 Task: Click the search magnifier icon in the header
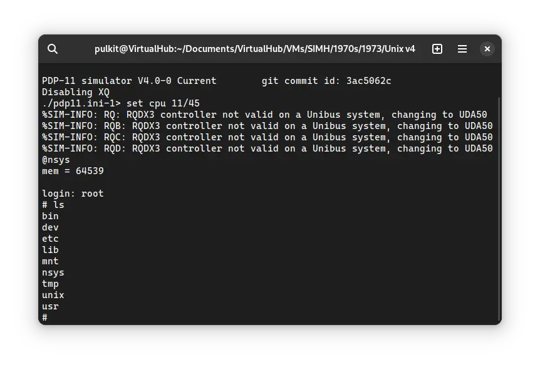pyautogui.click(x=53, y=49)
